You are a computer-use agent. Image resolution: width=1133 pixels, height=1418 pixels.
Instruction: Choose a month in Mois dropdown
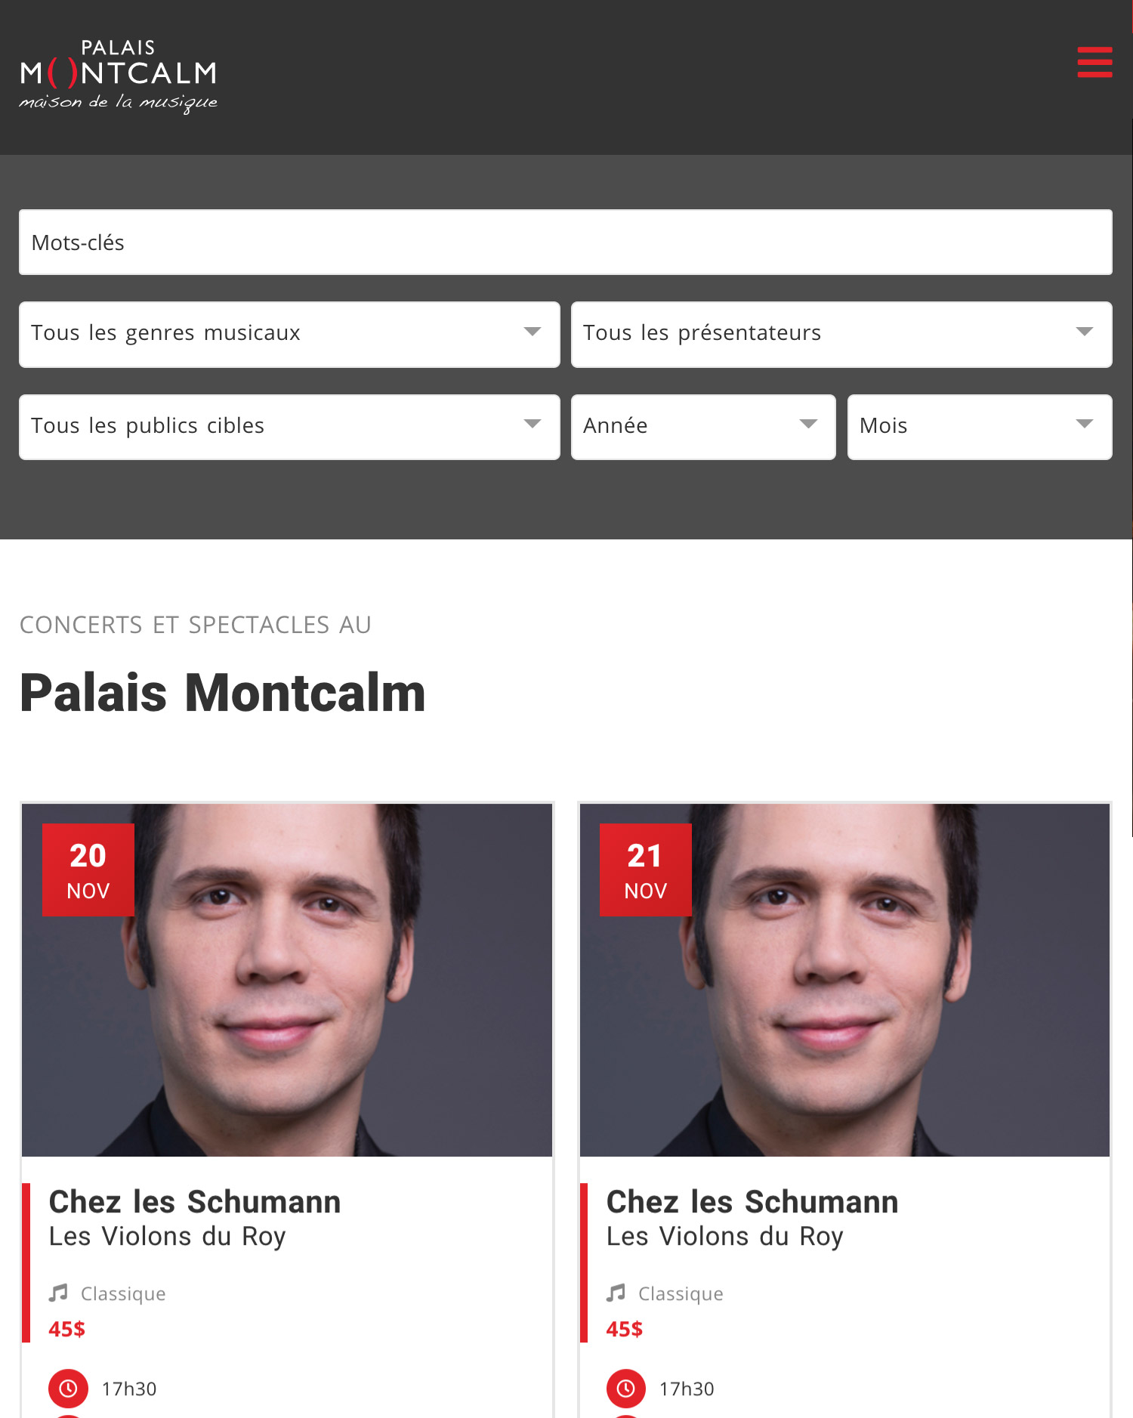980,427
